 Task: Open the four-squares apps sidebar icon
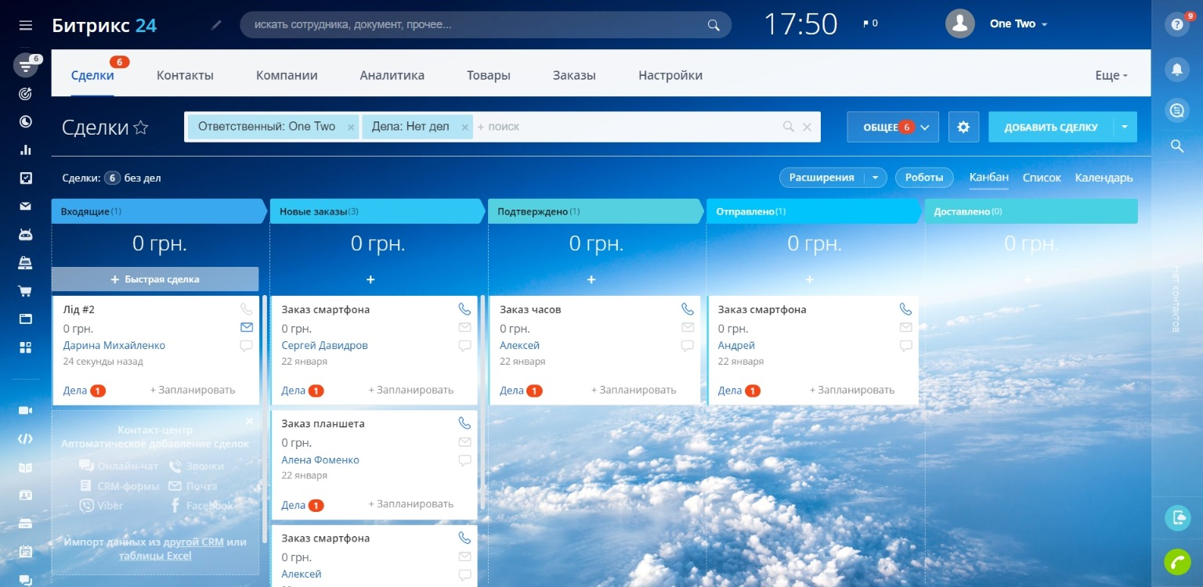pyautogui.click(x=25, y=347)
